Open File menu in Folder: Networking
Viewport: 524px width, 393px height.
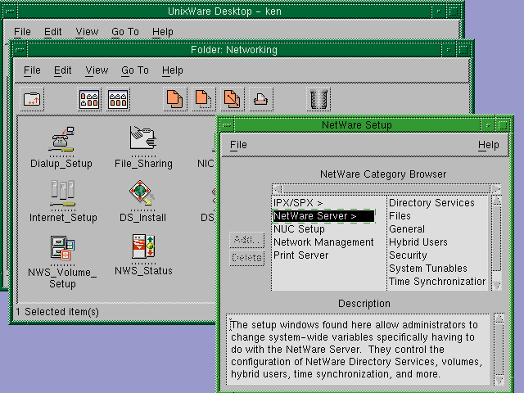[32, 70]
